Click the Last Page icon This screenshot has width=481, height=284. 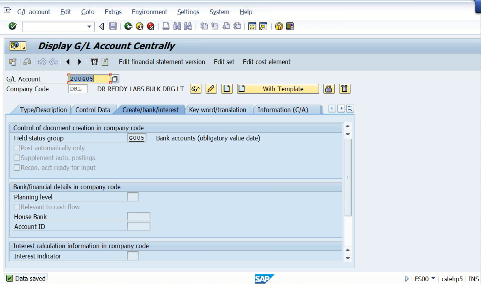coord(237,26)
